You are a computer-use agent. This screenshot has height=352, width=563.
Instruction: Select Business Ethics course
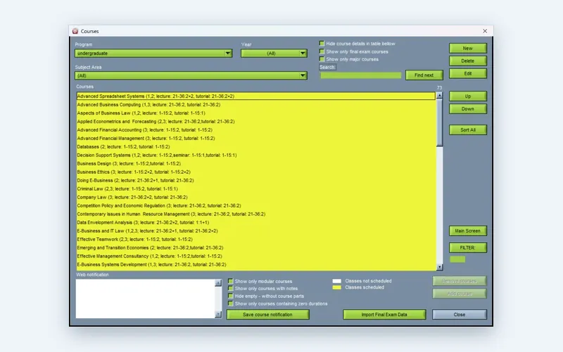coord(256,172)
